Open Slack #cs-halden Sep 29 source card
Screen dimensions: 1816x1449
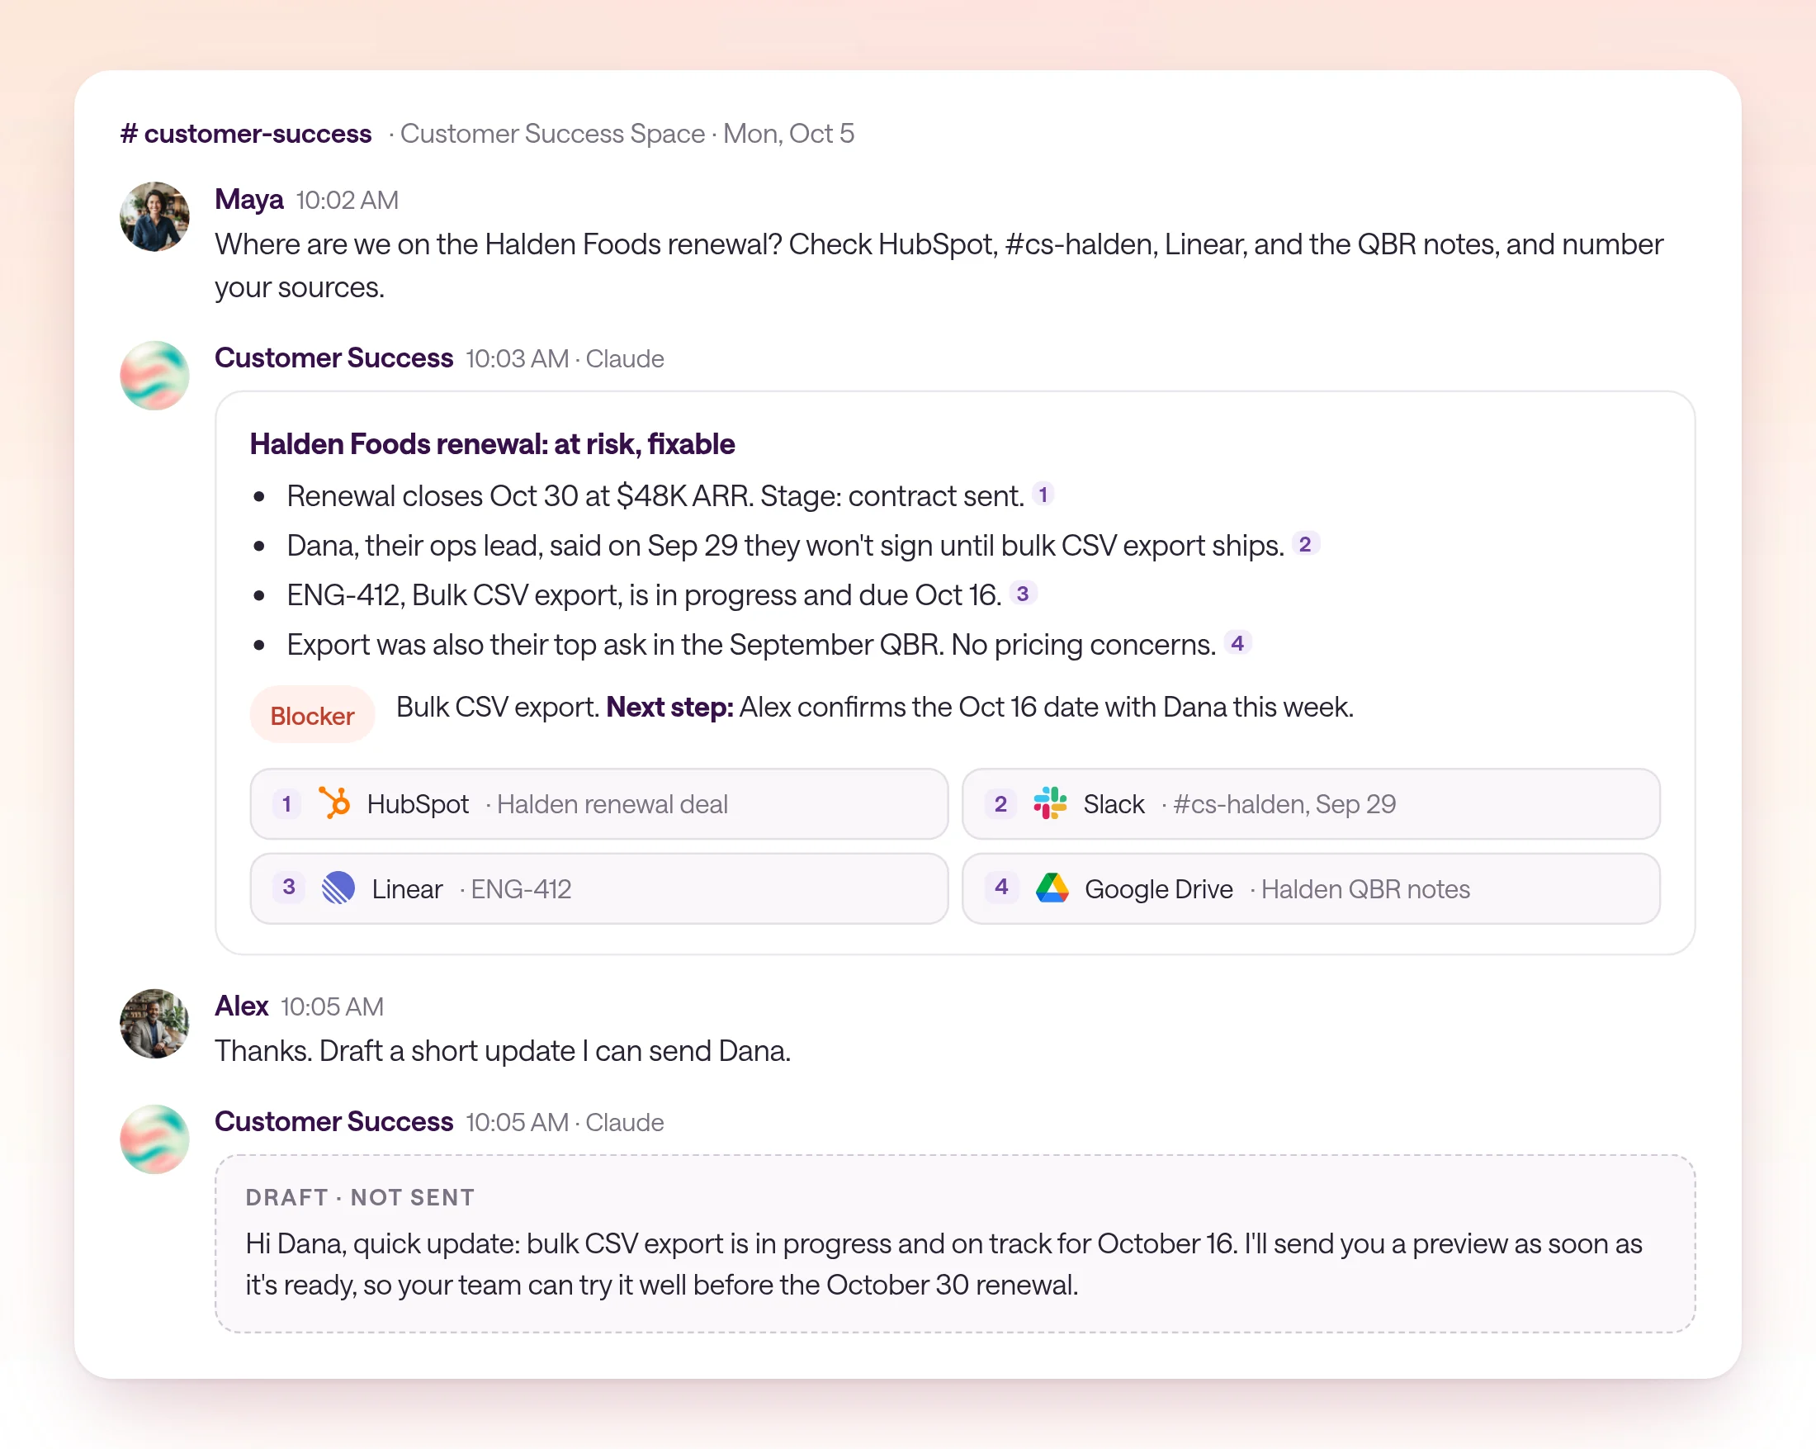click(1311, 803)
